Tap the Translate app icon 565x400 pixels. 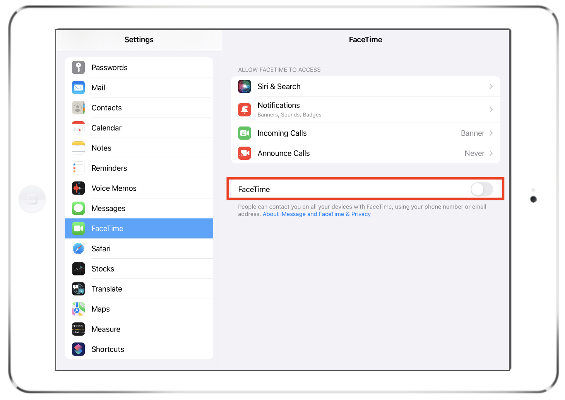78,289
